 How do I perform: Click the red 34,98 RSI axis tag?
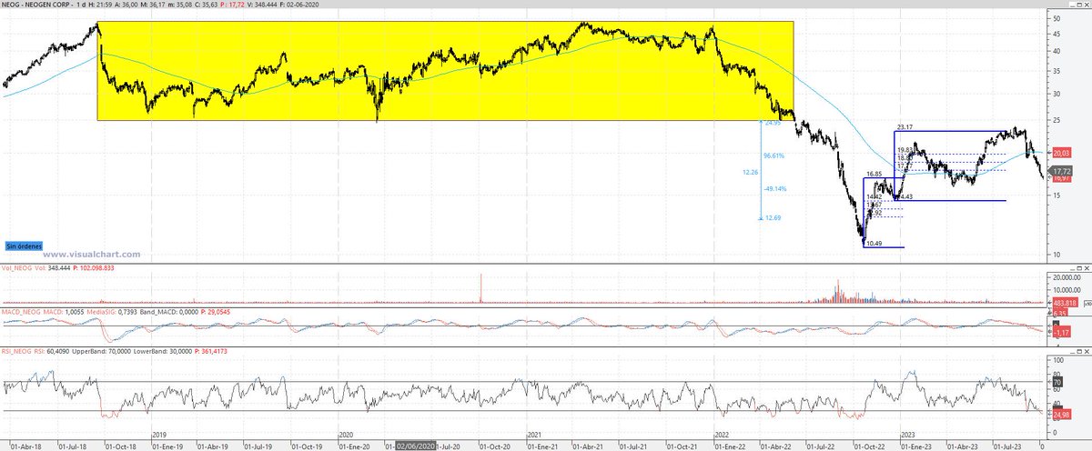pyautogui.click(x=1062, y=414)
